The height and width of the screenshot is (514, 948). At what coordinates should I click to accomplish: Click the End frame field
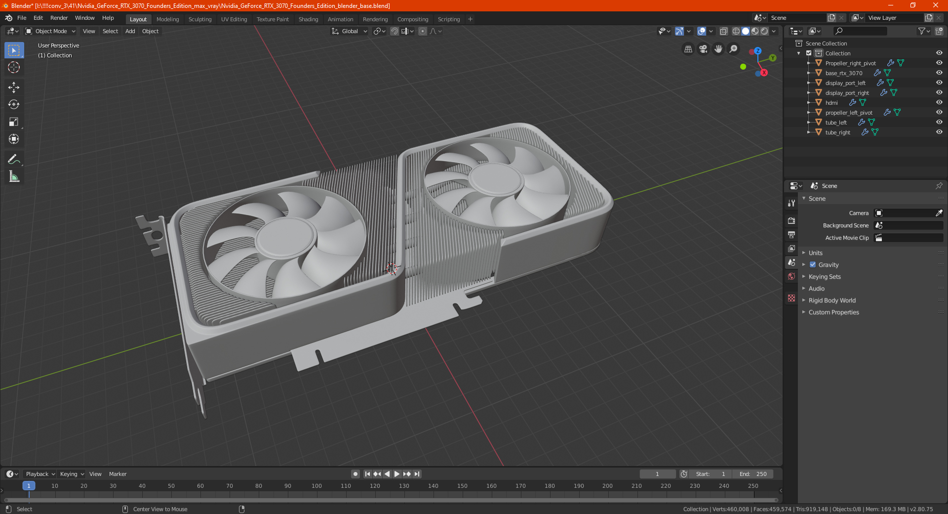coord(752,474)
